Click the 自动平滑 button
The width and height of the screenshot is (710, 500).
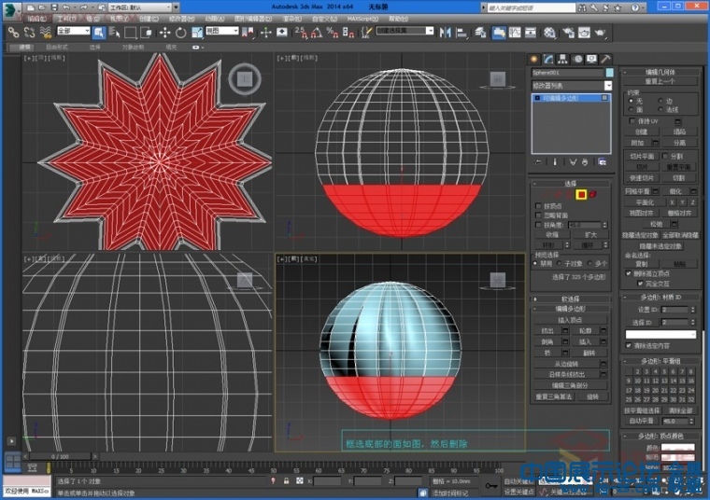point(641,421)
